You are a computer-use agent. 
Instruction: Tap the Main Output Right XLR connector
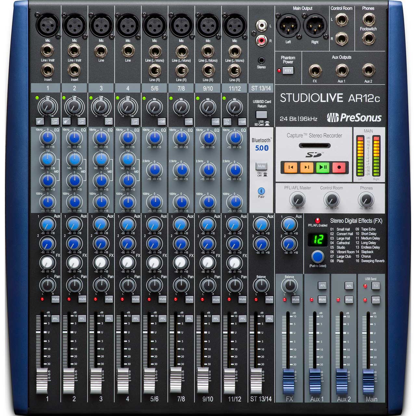tap(315, 26)
